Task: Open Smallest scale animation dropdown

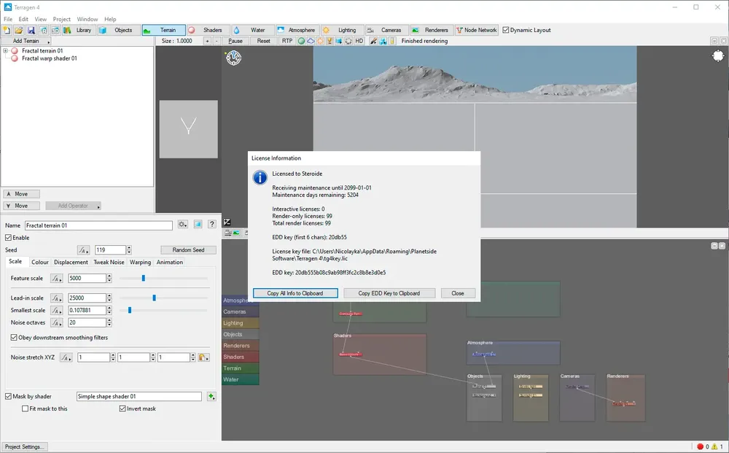Action: click(x=57, y=310)
